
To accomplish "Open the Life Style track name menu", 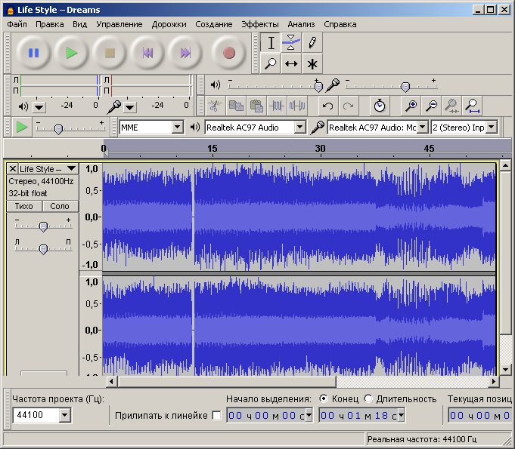I will [48, 169].
